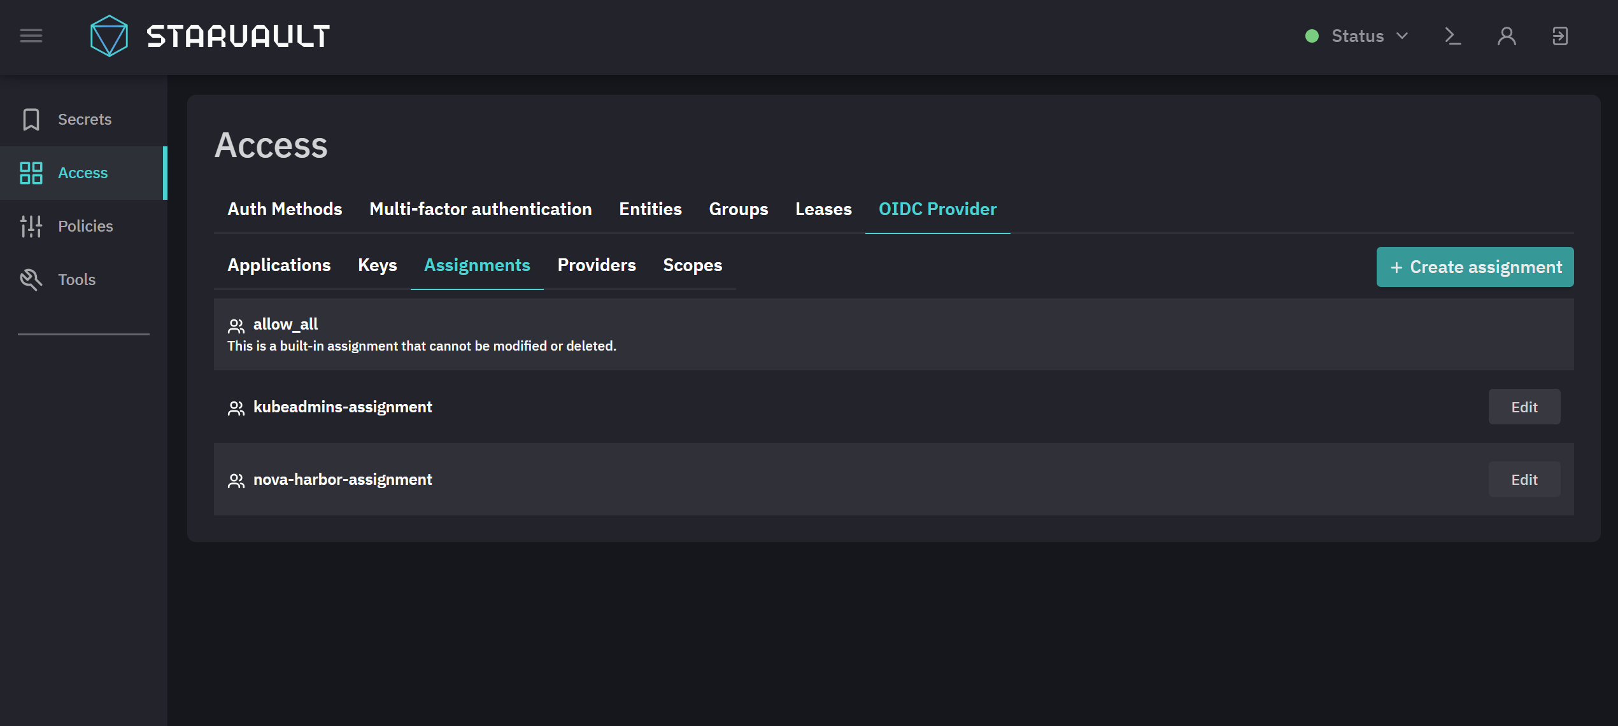1618x726 pixels.
Task: Open the user profile icon
Action: [1507, 36]
